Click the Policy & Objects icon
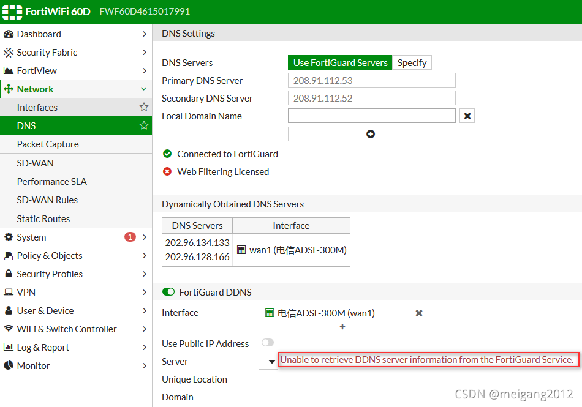The width and height of the screenshot is (582, 407). tap(8, 255)
